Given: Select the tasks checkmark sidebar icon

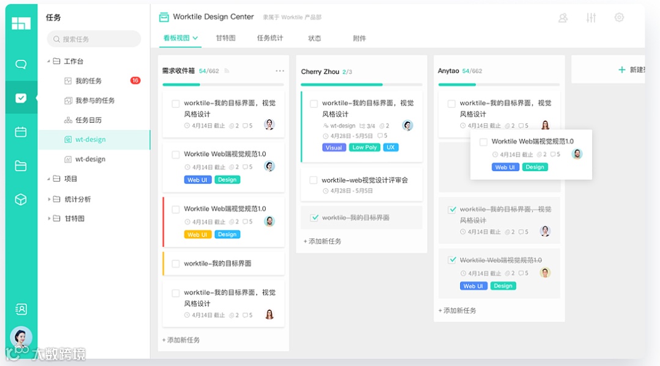Looking at the screenshot, I should tap(21, 98).
